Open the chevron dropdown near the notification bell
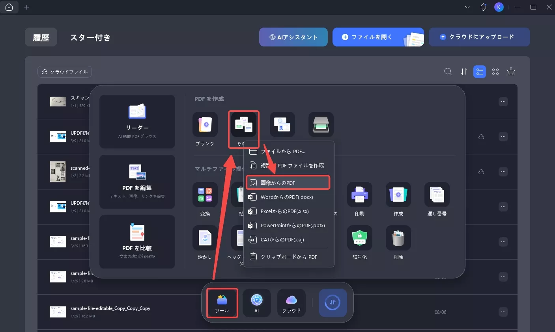 (x=467, y=7)
